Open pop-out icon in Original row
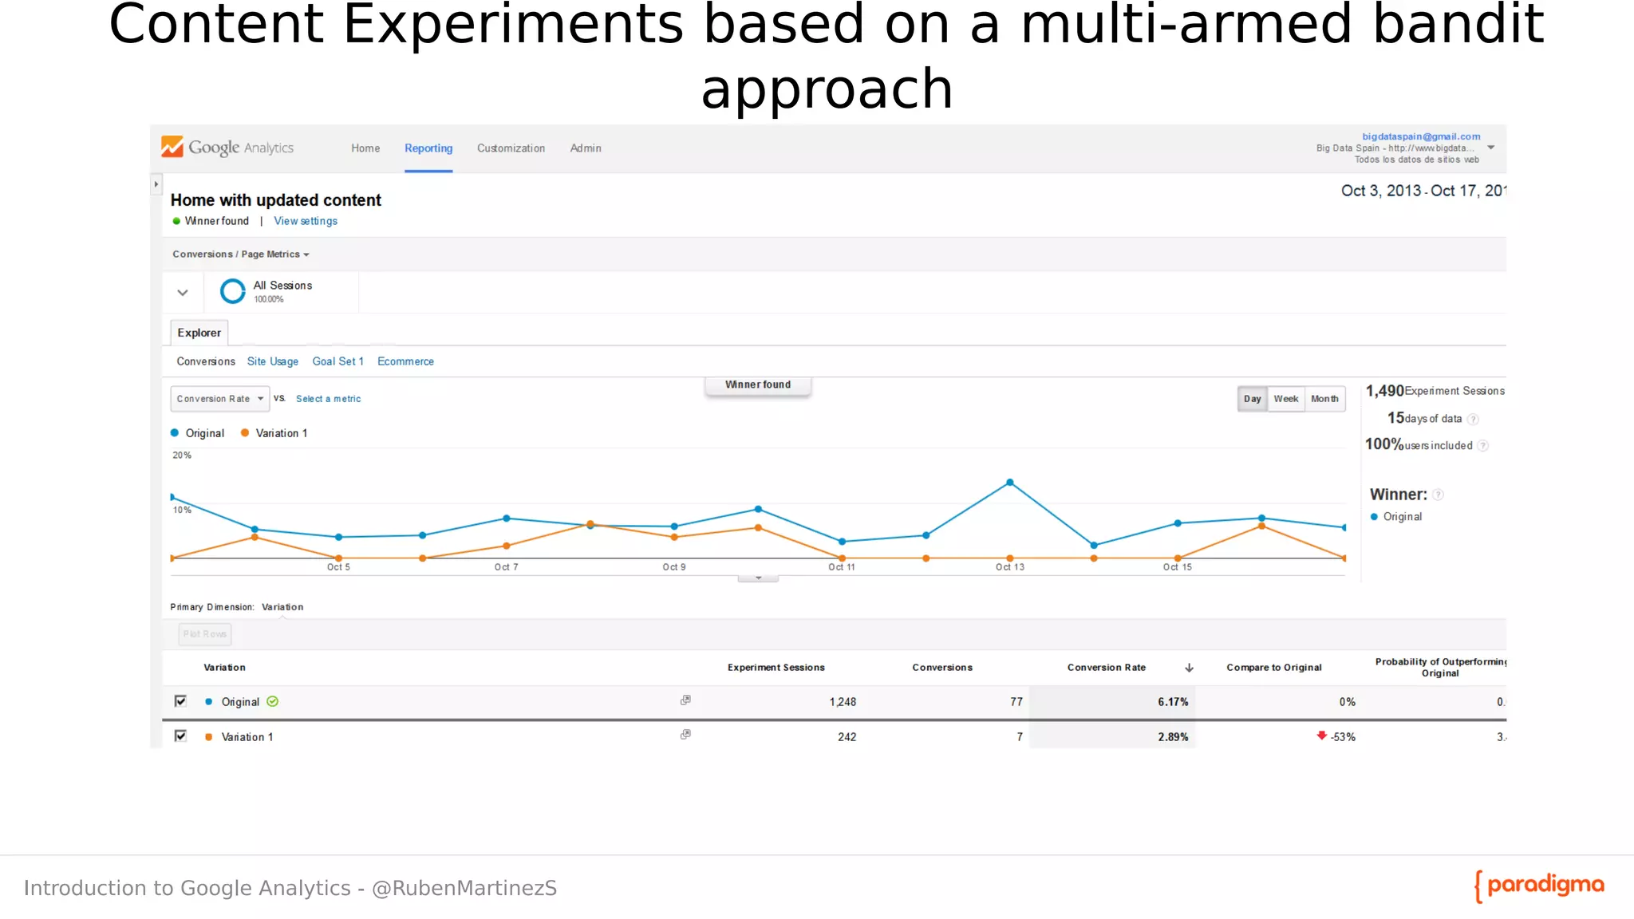The height and width of the screenshot is (919, 1634). coord(685,700)
